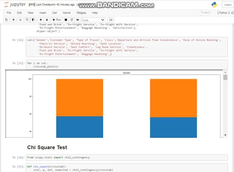
Task: Click the right orange bar segment
Action: [x=173, y=98]
